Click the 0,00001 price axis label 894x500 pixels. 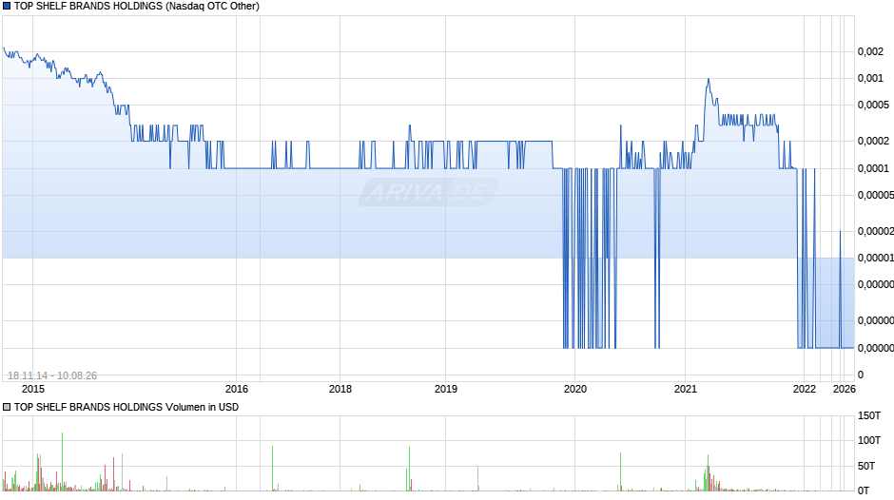tap(876, 258)
